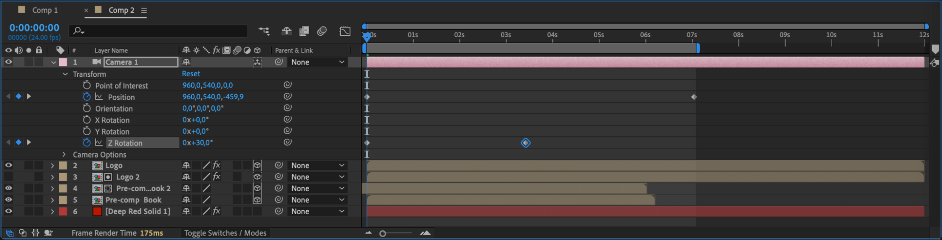The image size is (942, 240).
Task: Enable the Motion Blur switch icon
Action: coord(322,31)
